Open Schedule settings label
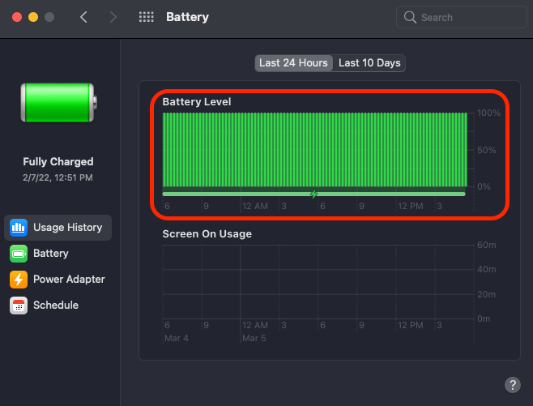533x406 pixels. 56,305
